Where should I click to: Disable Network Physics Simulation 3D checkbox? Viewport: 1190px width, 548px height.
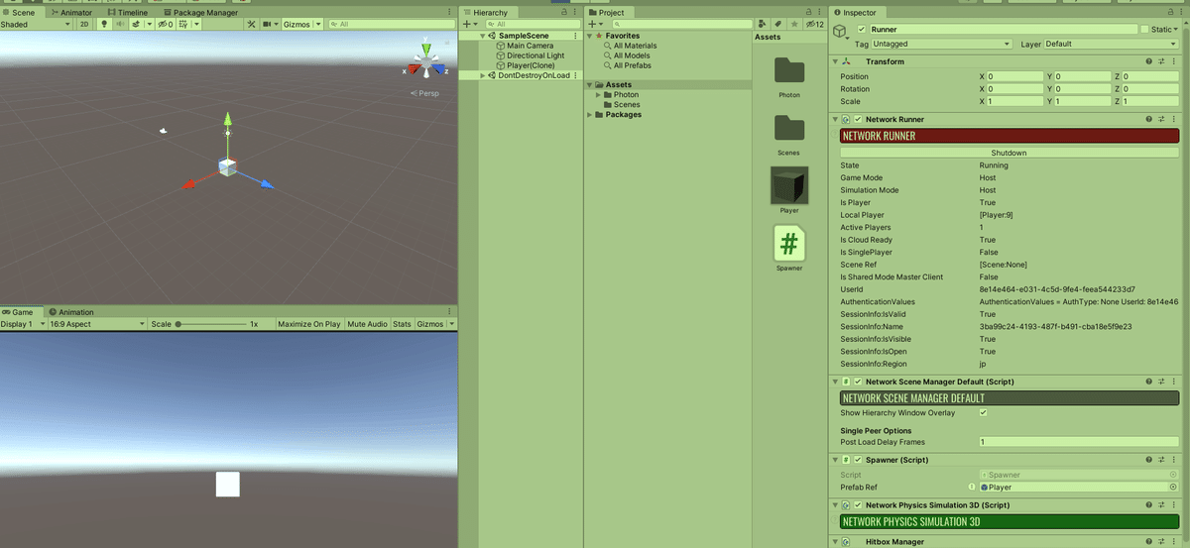(859, 505)
